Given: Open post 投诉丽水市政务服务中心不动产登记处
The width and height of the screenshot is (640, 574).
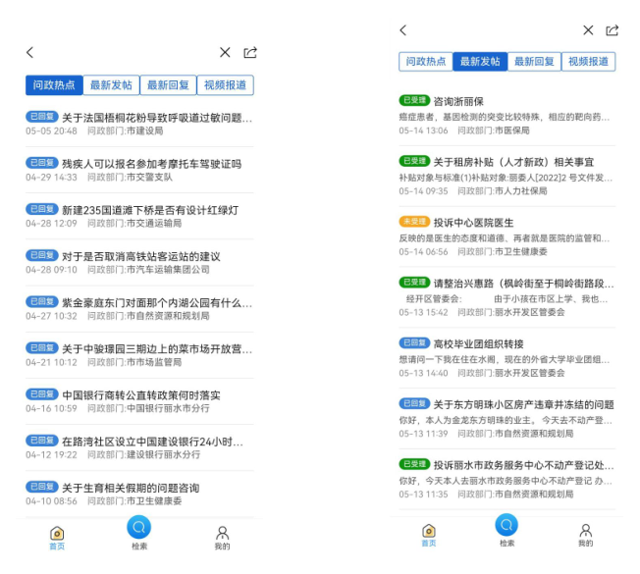Looking at the screenshot, I should (x=523, y=465).
